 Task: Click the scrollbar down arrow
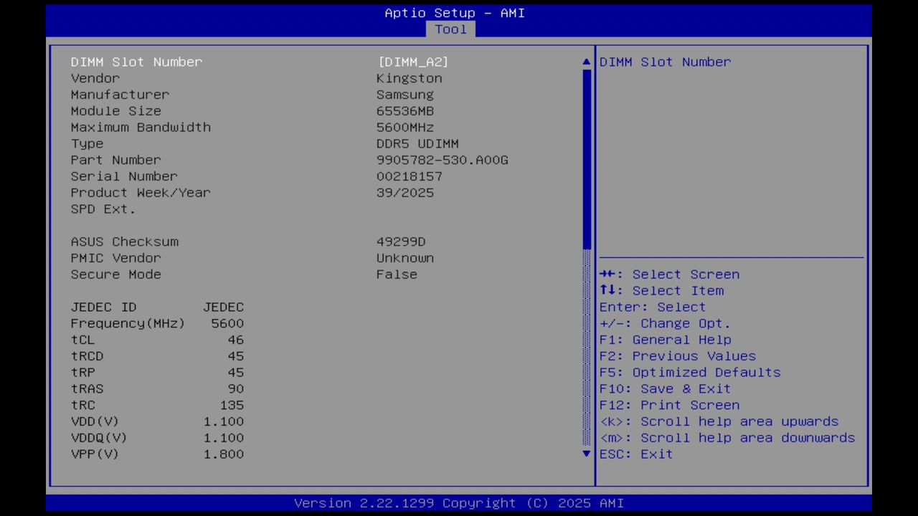coord(585,454)
